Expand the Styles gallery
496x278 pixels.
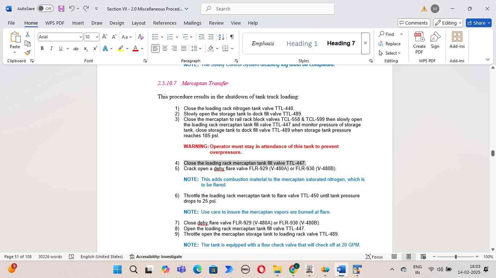point(366,43)
